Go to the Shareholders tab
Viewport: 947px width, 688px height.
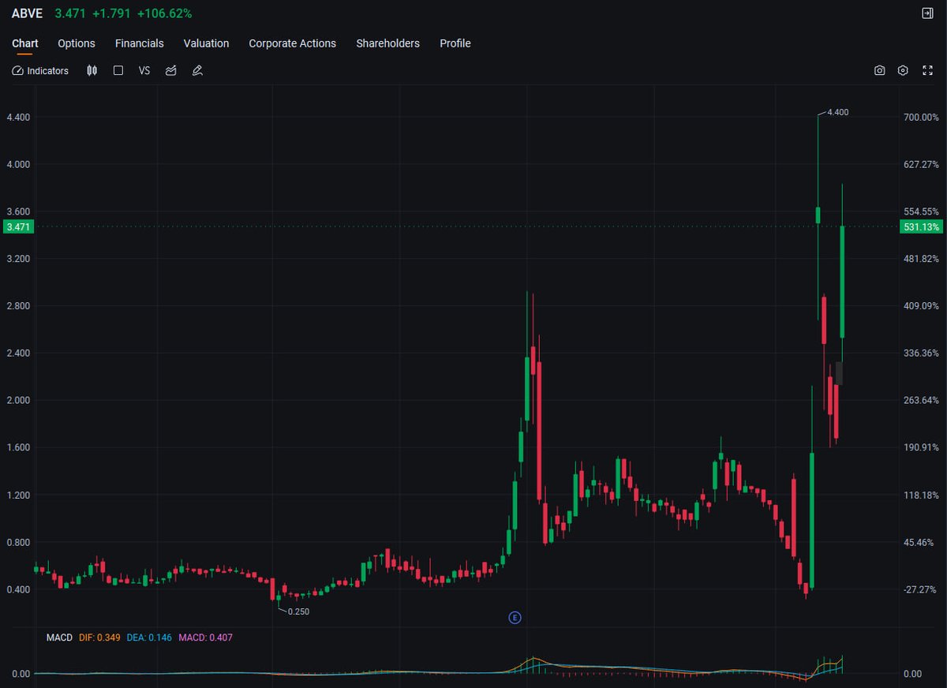pos(388,43)
